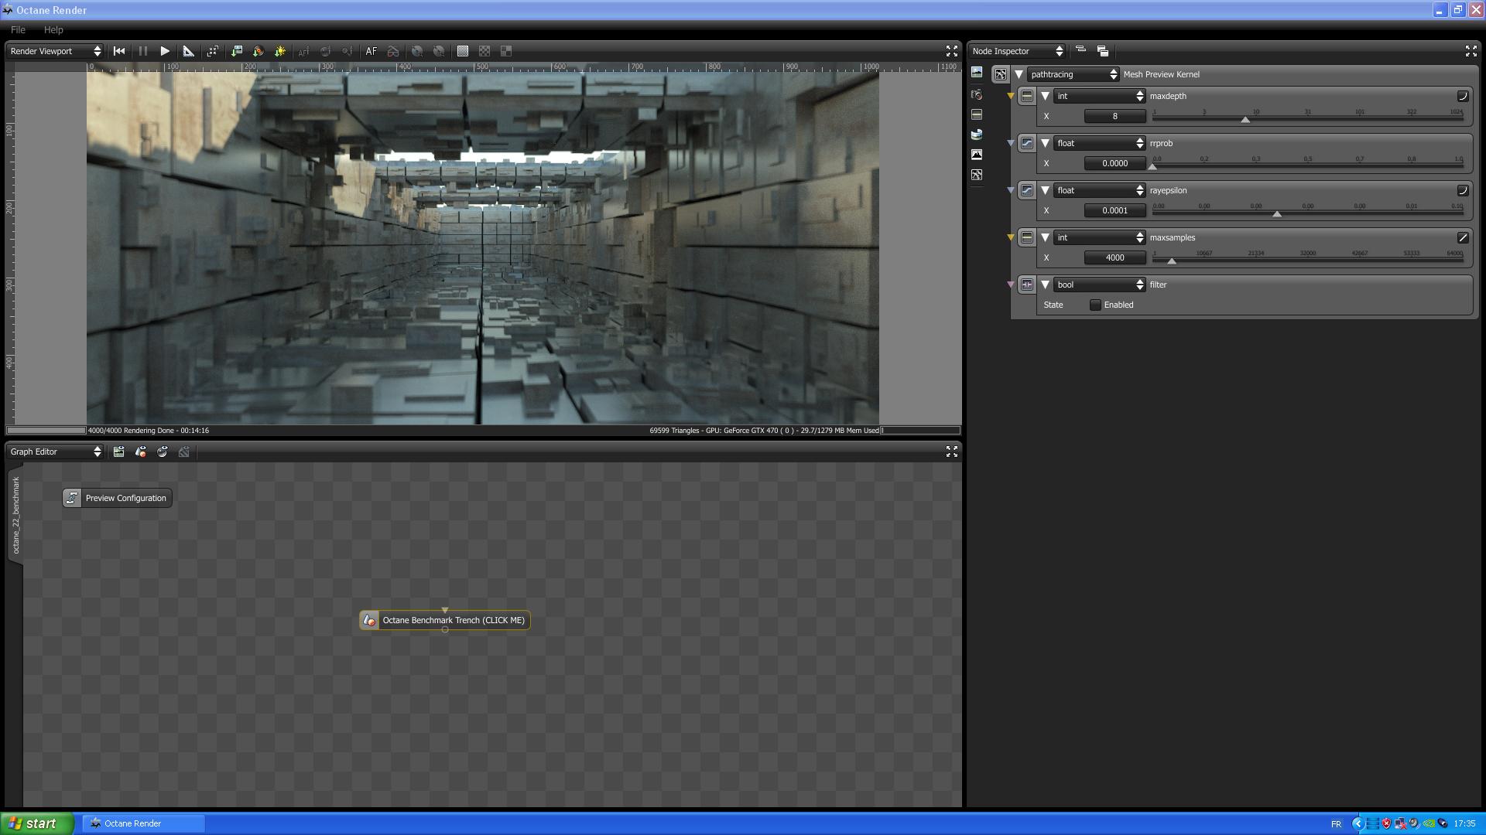Click the maxsamples slider handle
Viewport: 1486px width, 835px height.
click(1172, 261)
